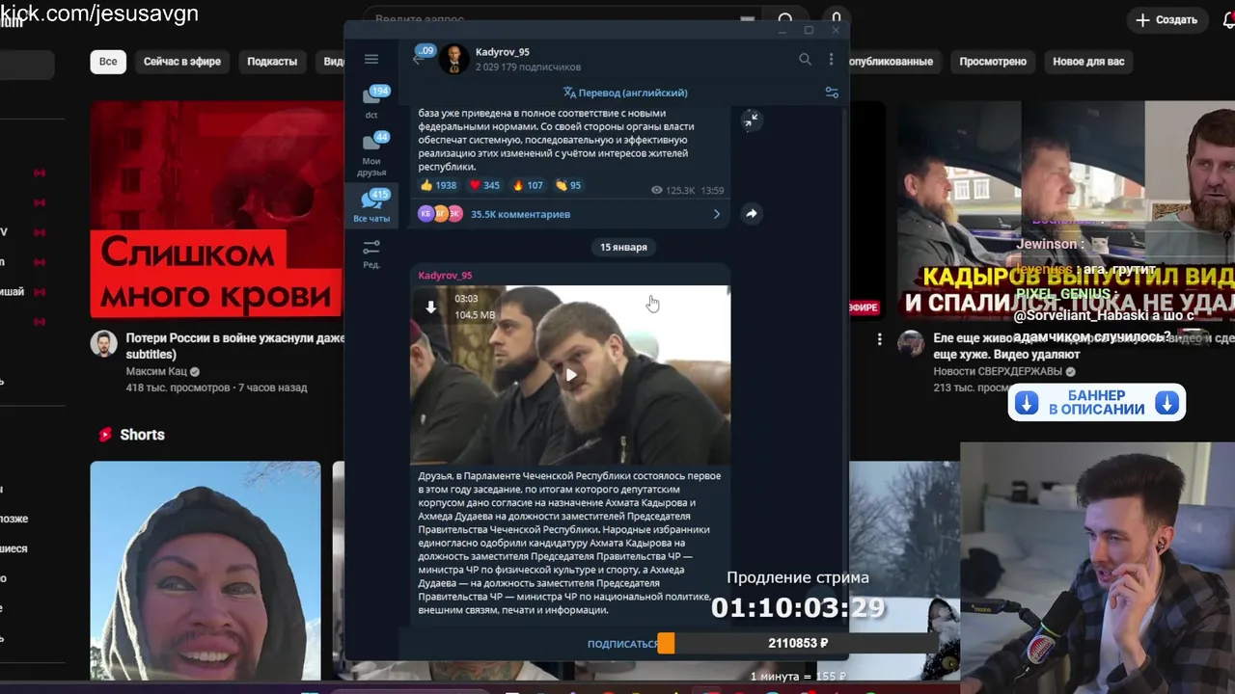The height and width of the screenshot is (694, 1235).
Task: Select the Новое для вас chip
Action: pos(1088,62)
